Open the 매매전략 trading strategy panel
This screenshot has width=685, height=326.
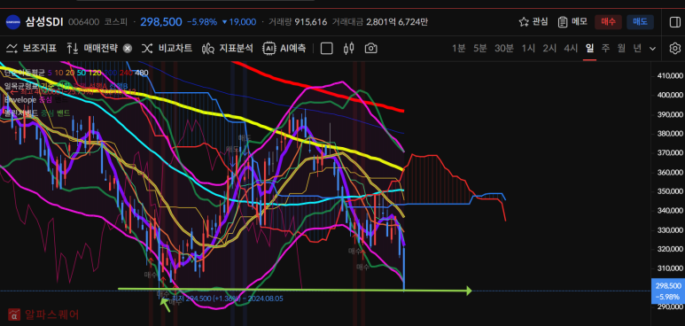point(93,48)
